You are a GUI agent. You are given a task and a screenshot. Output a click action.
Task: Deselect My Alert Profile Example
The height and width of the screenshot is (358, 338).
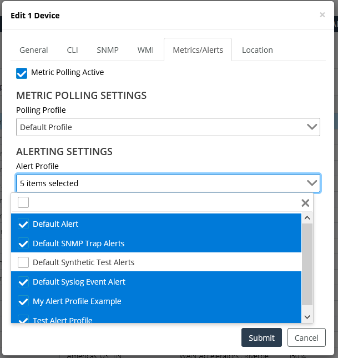(x=23, y=301)
